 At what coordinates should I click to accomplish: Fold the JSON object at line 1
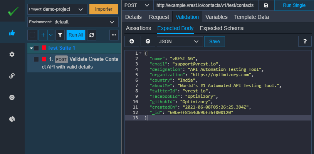coord(140,53)
